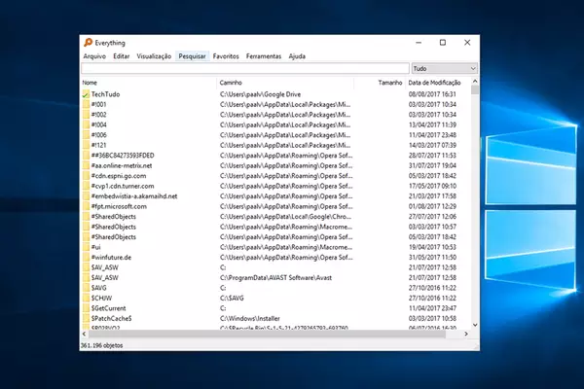Select the row named #winfuture.de
The height and width of the screenshot is (389, 584).
[276, 257]
